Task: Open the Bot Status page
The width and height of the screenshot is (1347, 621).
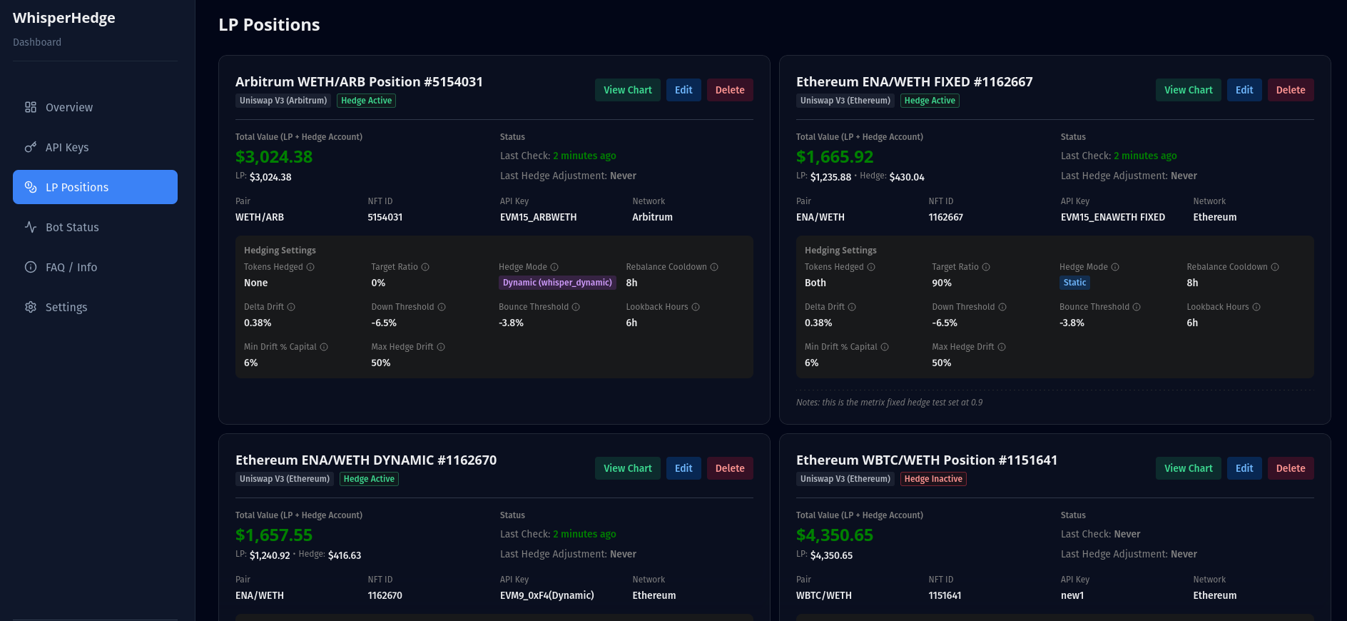Action: tap(95, 227)
